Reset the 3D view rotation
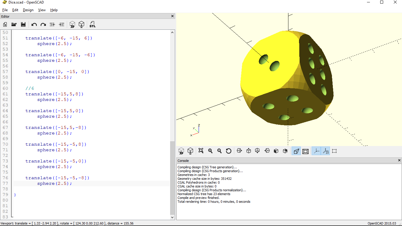 (x=229, y=151)
